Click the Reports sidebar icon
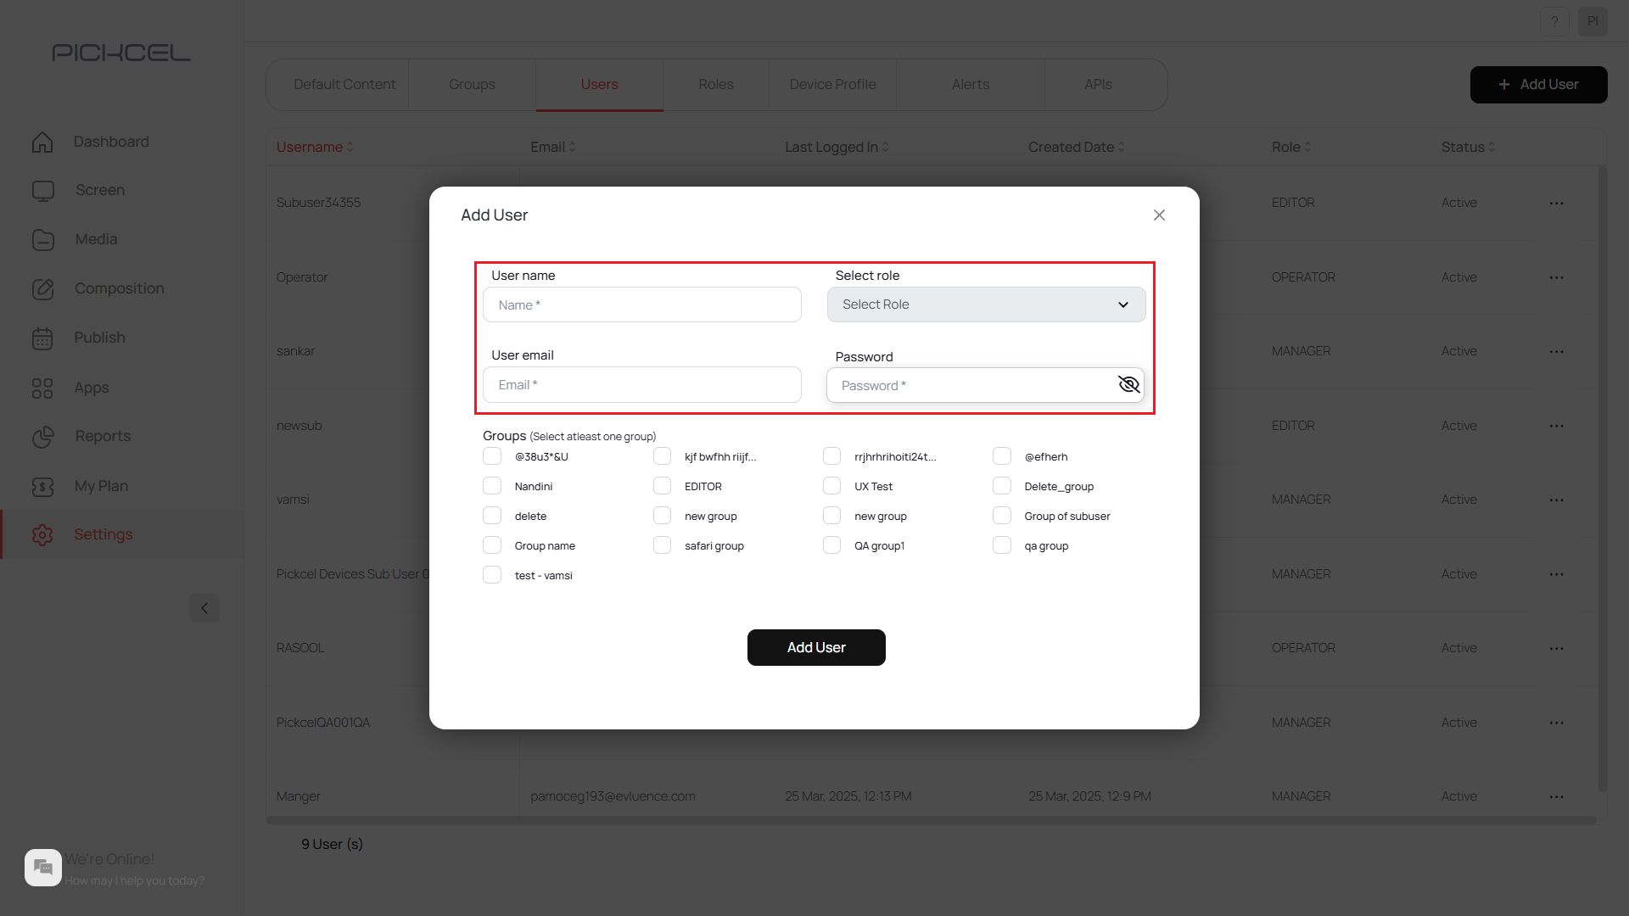The image size is (1629, 916). (x=42, y=437)
